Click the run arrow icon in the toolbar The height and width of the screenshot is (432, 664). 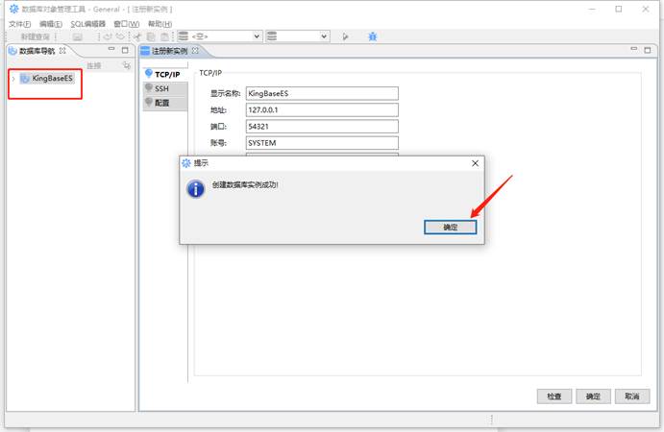[345, 36]
